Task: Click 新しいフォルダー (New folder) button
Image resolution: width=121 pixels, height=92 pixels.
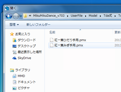Action: pyautogui.click(x=38, y=25)
